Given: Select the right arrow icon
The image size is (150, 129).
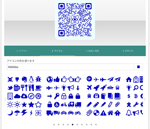Looking at the screenshot, I should click(x=50, y=96).
